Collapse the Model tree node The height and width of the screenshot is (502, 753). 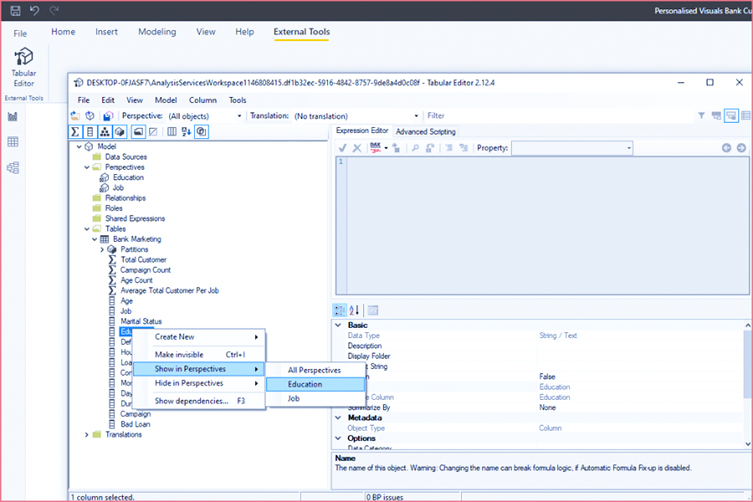[x=79, y=146]
